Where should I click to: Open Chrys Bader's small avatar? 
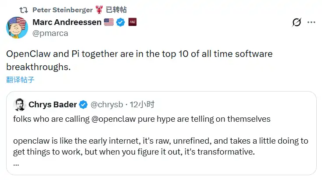click(20, 105)
